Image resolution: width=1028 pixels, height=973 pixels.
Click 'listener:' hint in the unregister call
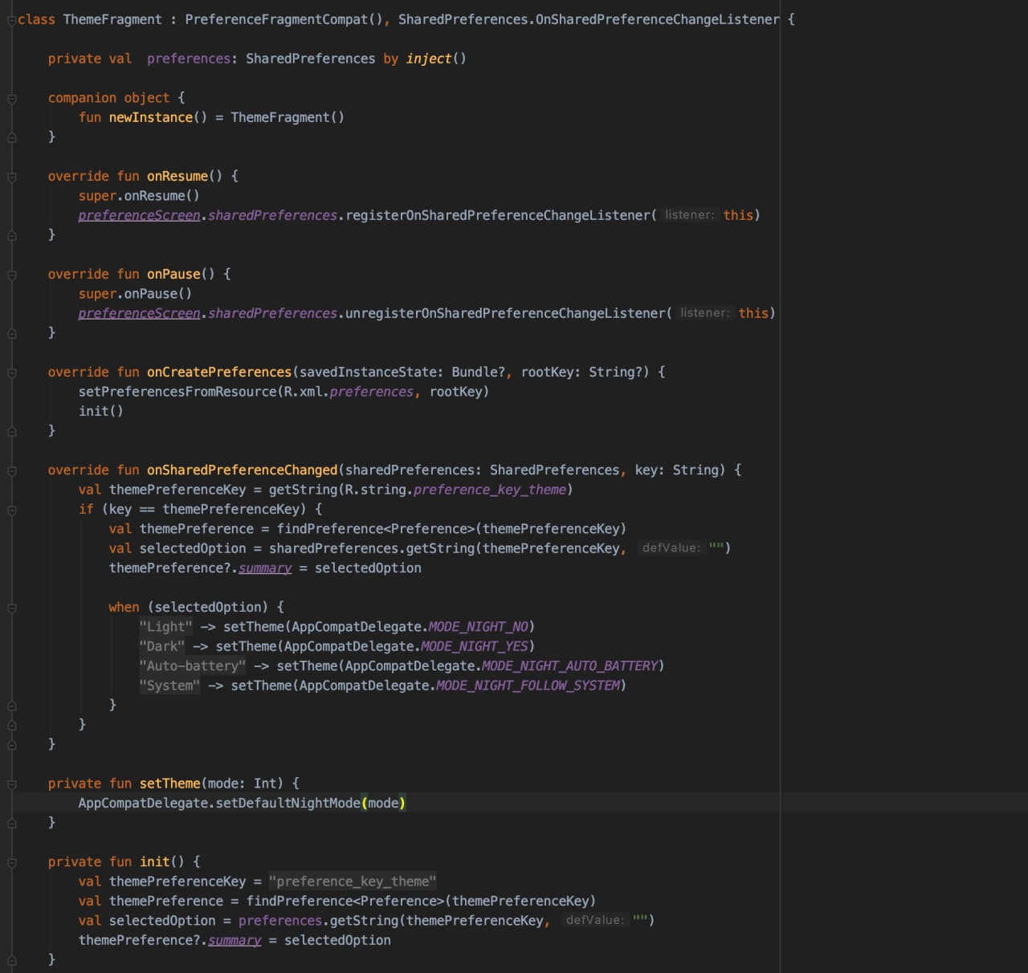click(704, 313)
